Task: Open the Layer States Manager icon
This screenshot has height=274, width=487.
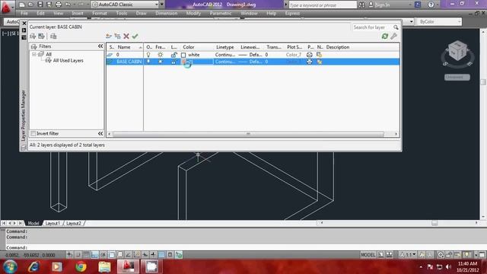Action: (x=53, y=37)
